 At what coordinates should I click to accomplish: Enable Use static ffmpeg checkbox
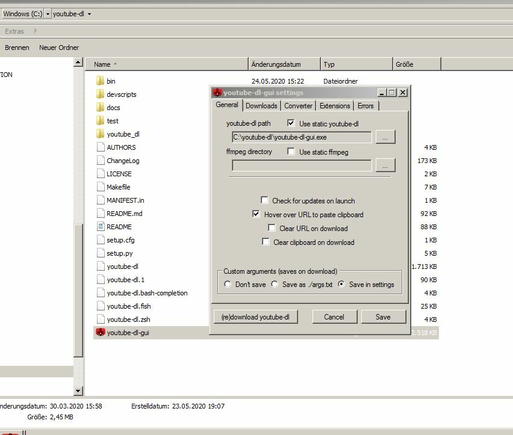point(291,152)
